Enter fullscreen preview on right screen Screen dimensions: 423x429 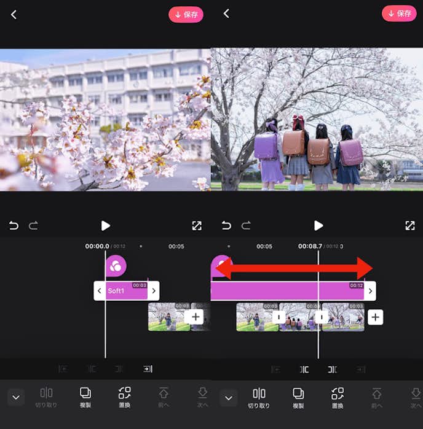coord(410,226)
